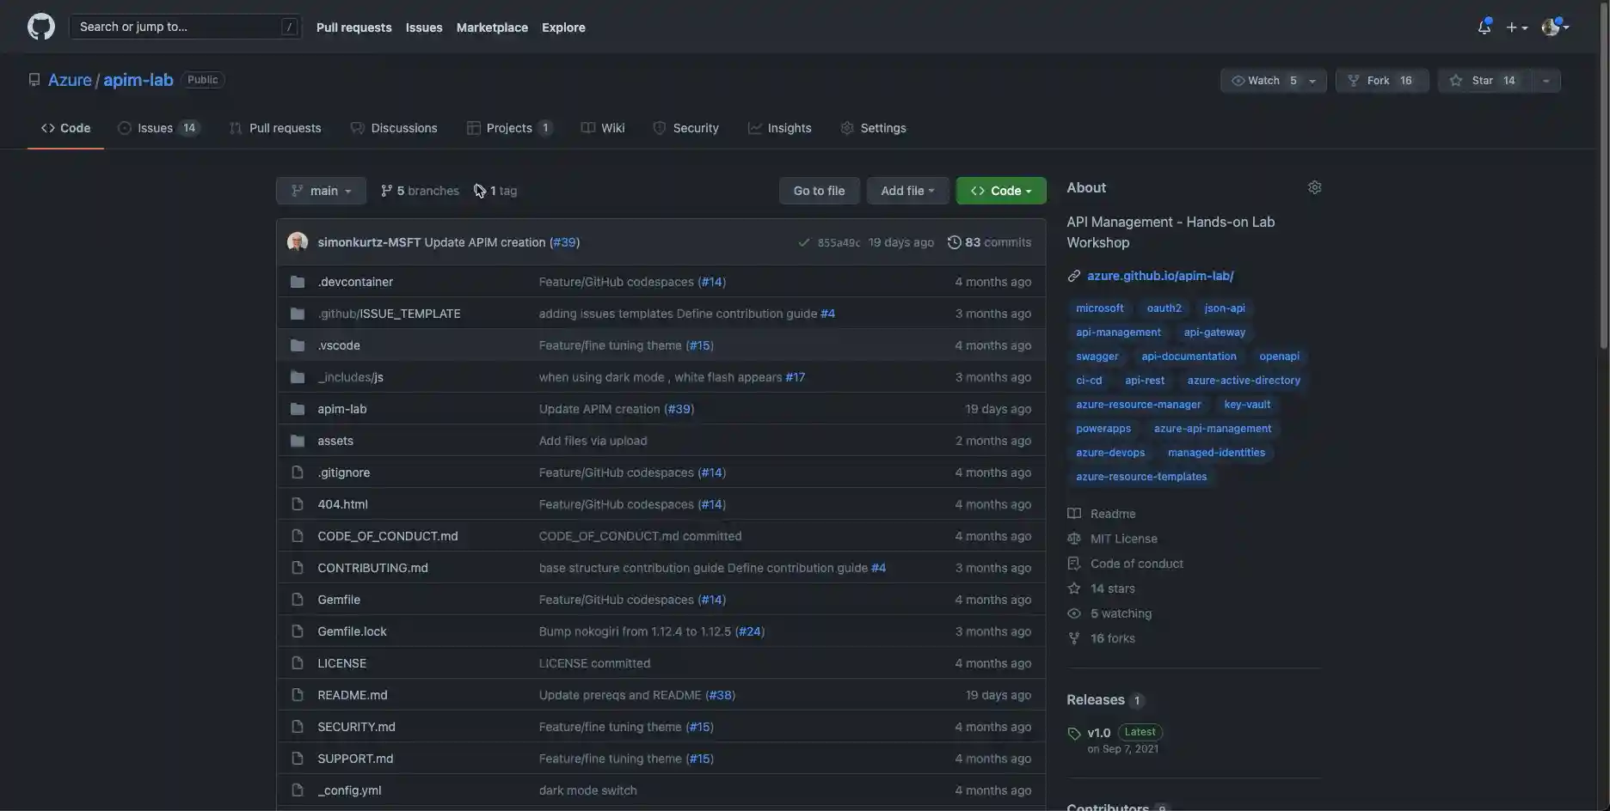Click the commit verification checkmark
The image size is (1610, 811).
pos(803,241)
